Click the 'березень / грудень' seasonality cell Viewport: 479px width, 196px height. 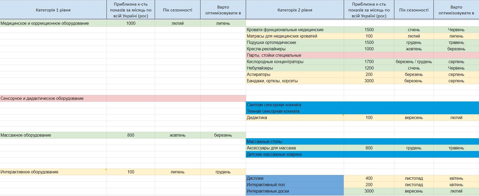point(414,62)
